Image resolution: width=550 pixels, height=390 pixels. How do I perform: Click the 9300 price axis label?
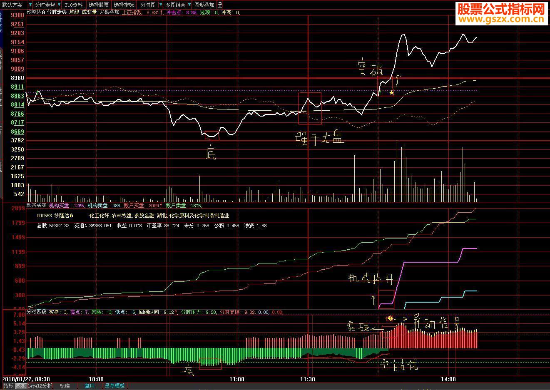click(x=17, y=15)
